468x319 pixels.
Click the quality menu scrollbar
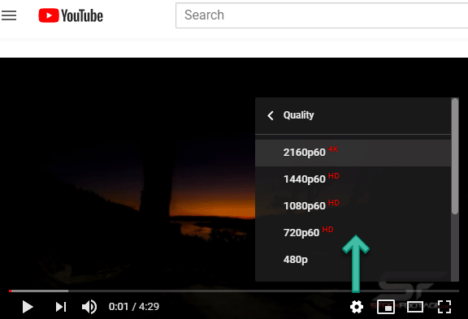pyautogui.click(x=455, y=156)
